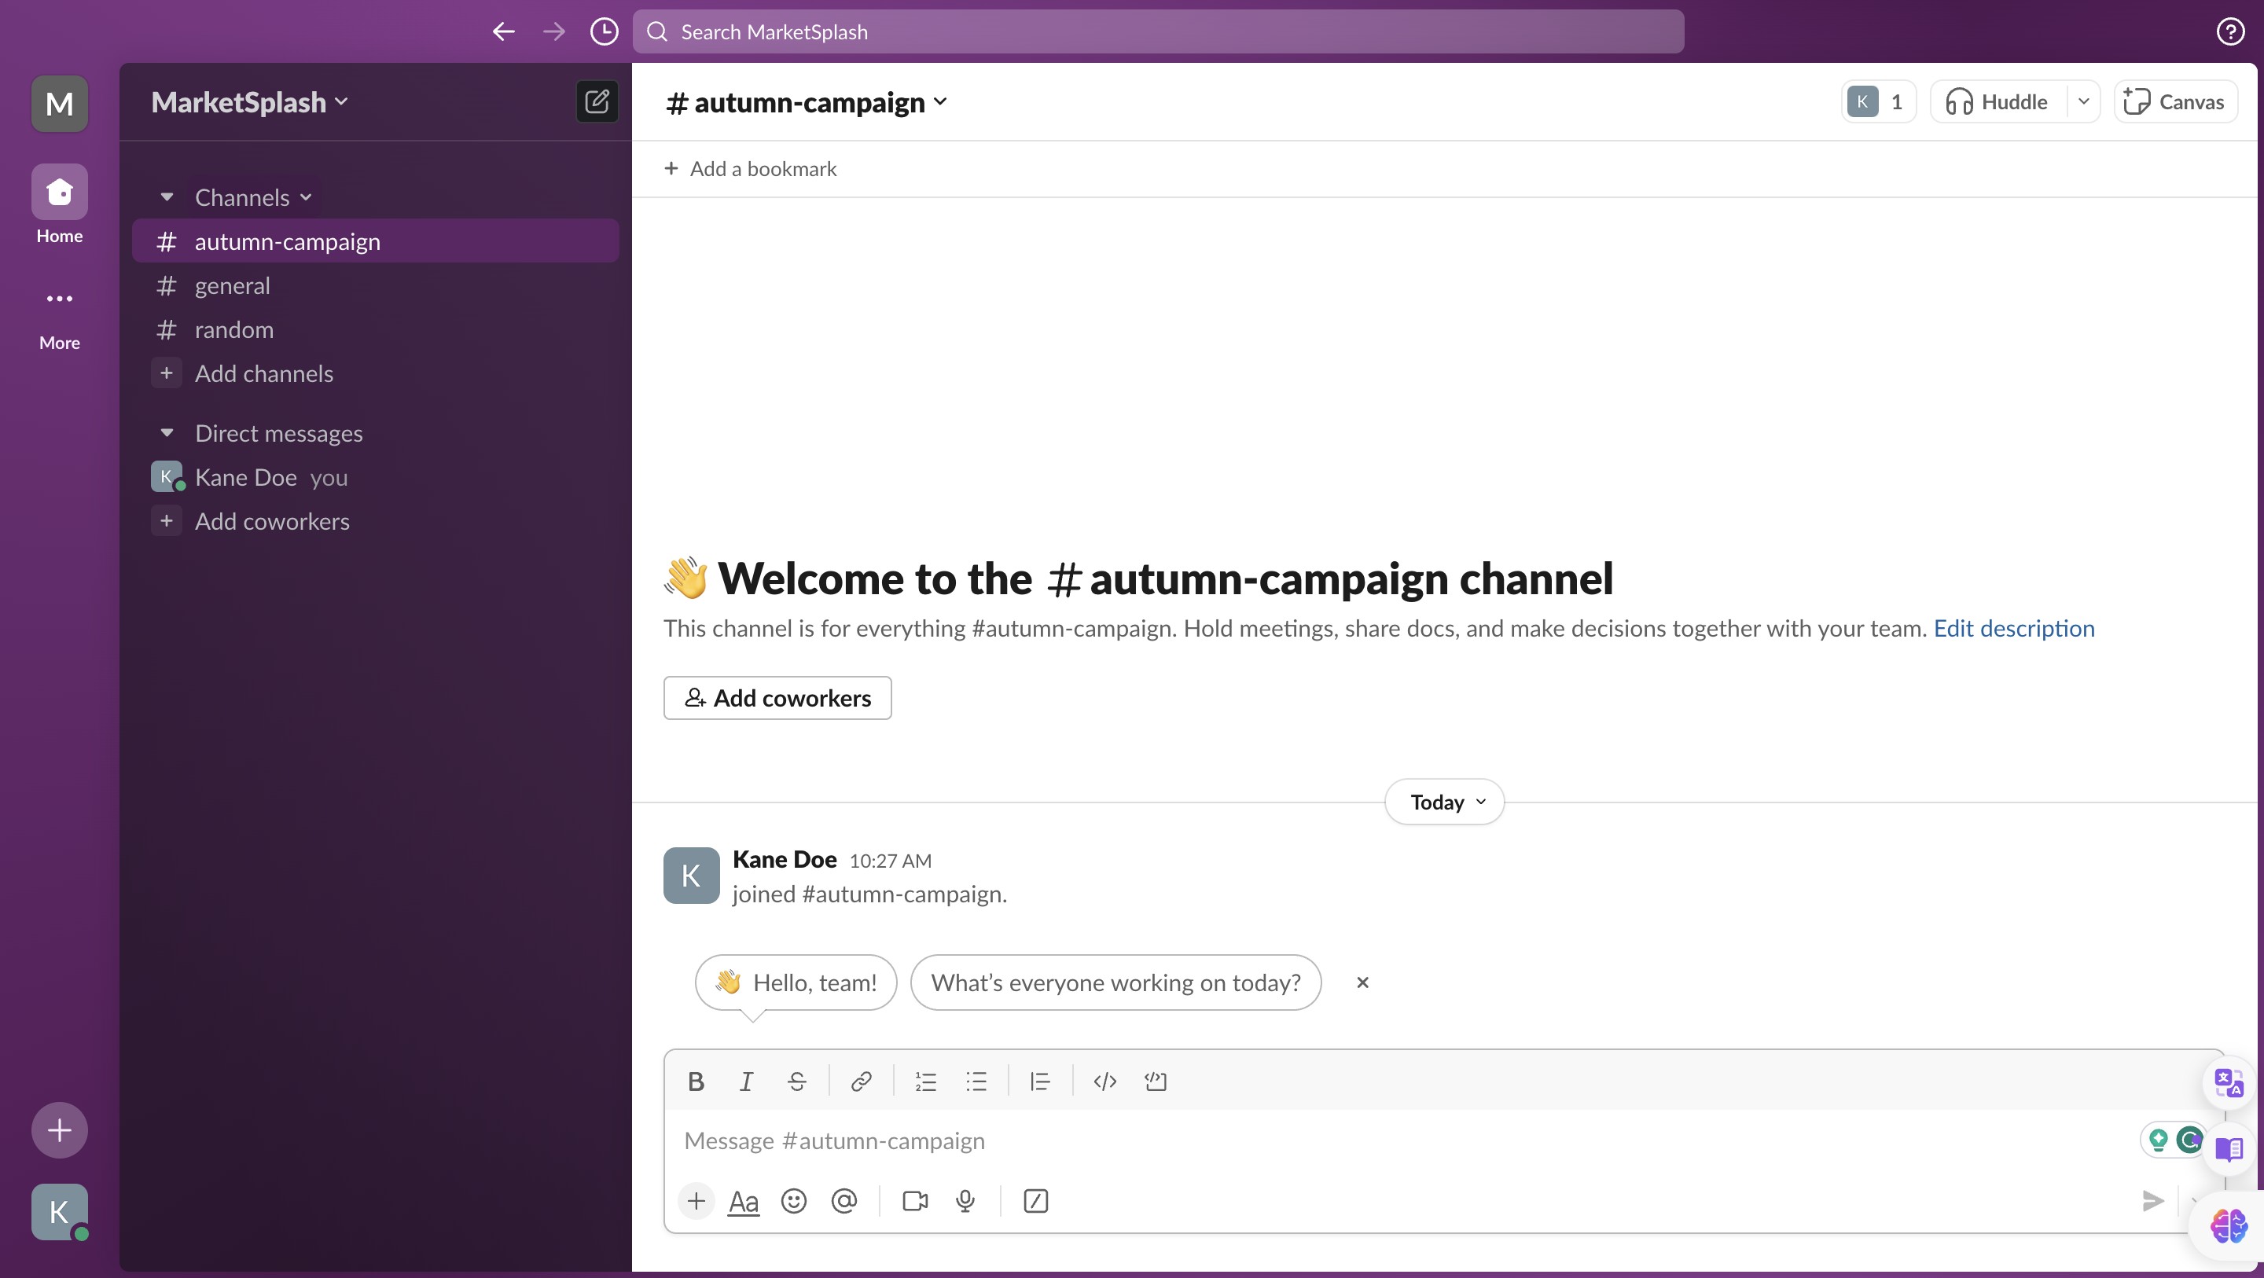Insert a link with the link icon

(861, 1082)
